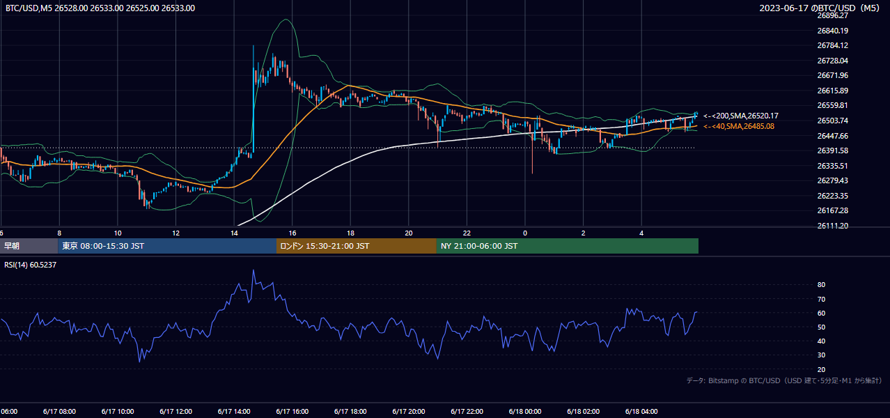Click price axis value 26335.51
The height and width of the screenshot is (418, 890).
pyautogui.click(x=833, y=166)
